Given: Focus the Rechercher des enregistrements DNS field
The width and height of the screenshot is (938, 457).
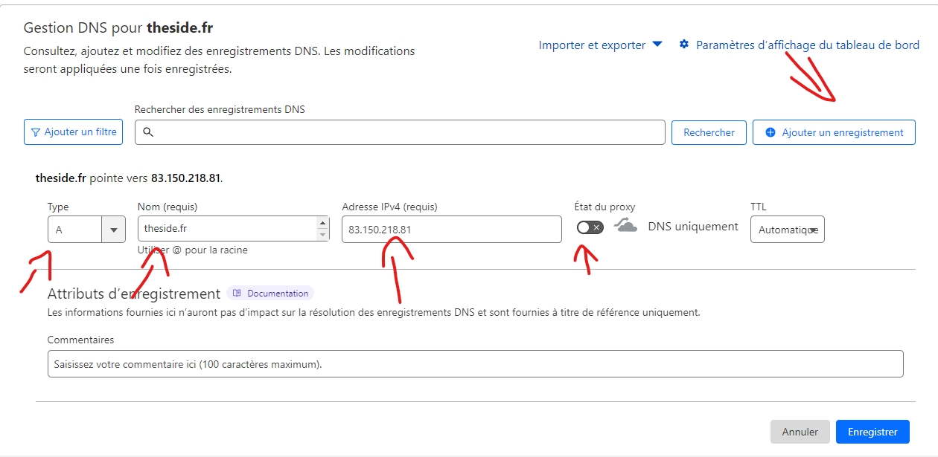Looking at the screenshot, I should [x=402, y=132].
